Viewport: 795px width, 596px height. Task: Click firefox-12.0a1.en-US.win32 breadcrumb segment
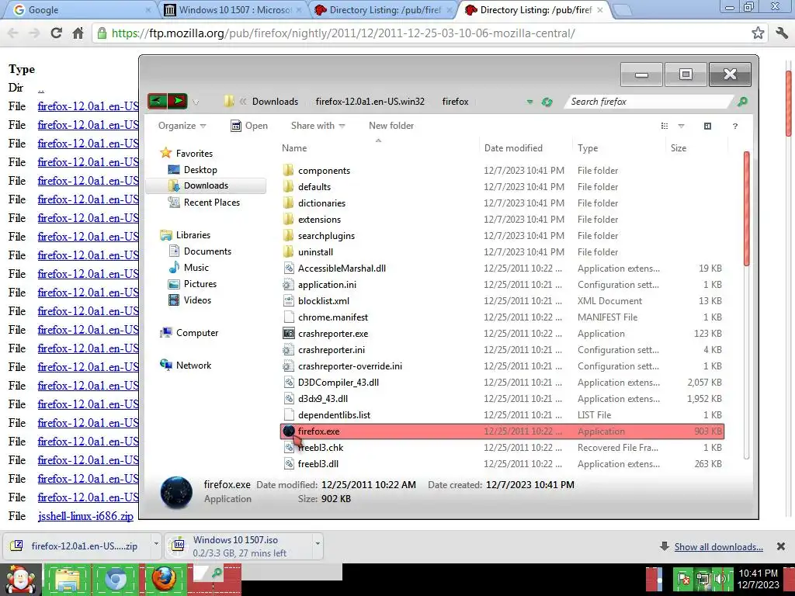[370, 102]
